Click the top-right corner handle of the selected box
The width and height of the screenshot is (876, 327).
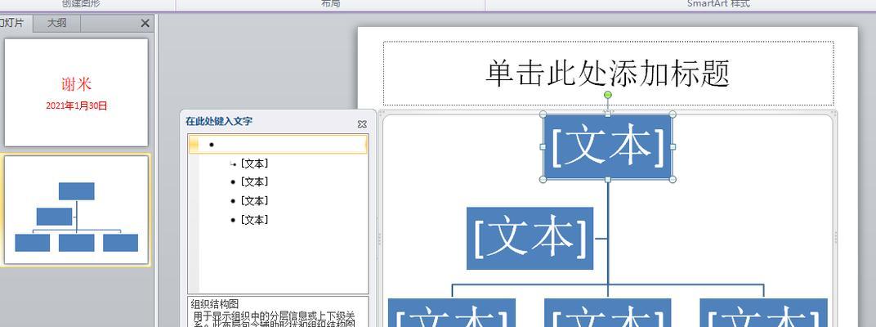coord(673,114)
